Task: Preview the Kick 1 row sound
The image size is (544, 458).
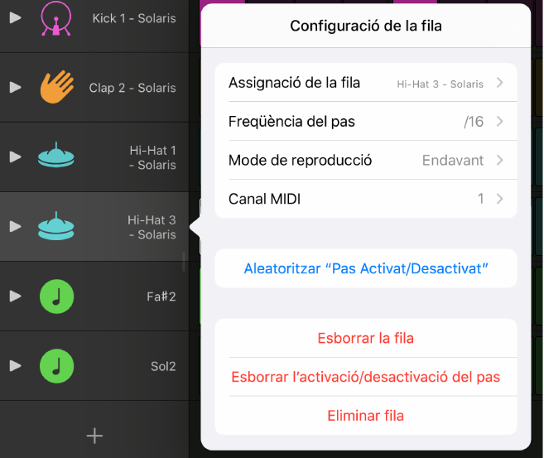Action: tap(15, 17)
